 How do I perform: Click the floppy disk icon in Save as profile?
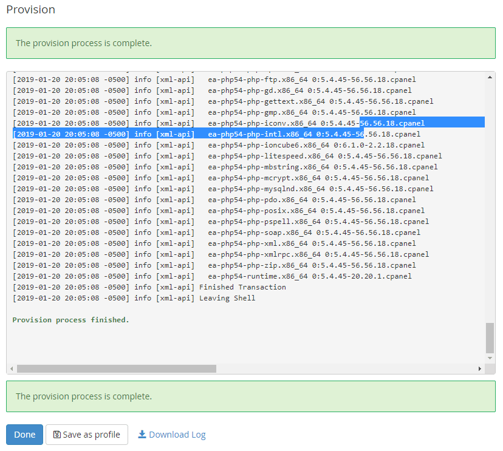coord(56,435)
